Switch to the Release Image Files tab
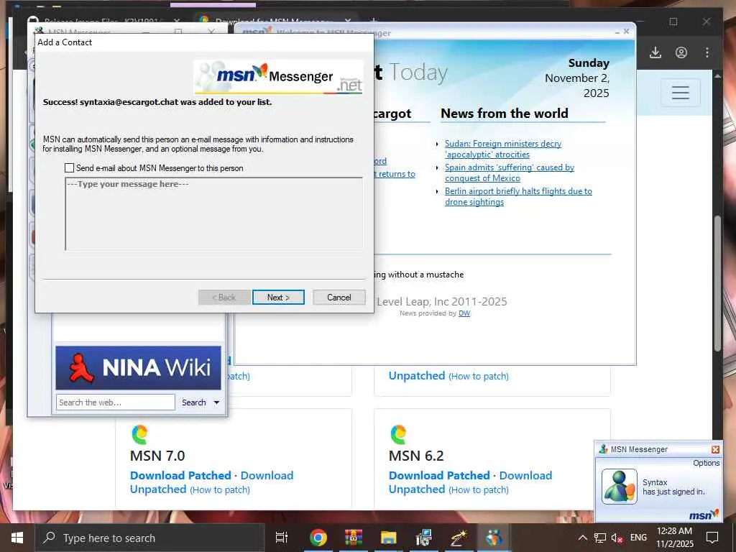The image size is (736, 552). (x=103, y=21)
